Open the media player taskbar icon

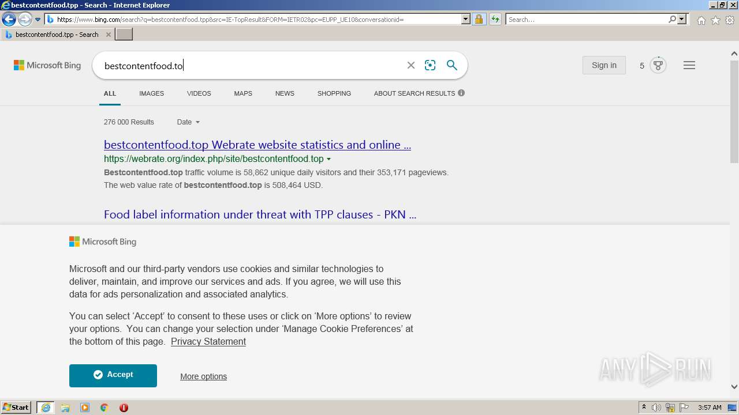pyautogui.click(x=85, y=408)
